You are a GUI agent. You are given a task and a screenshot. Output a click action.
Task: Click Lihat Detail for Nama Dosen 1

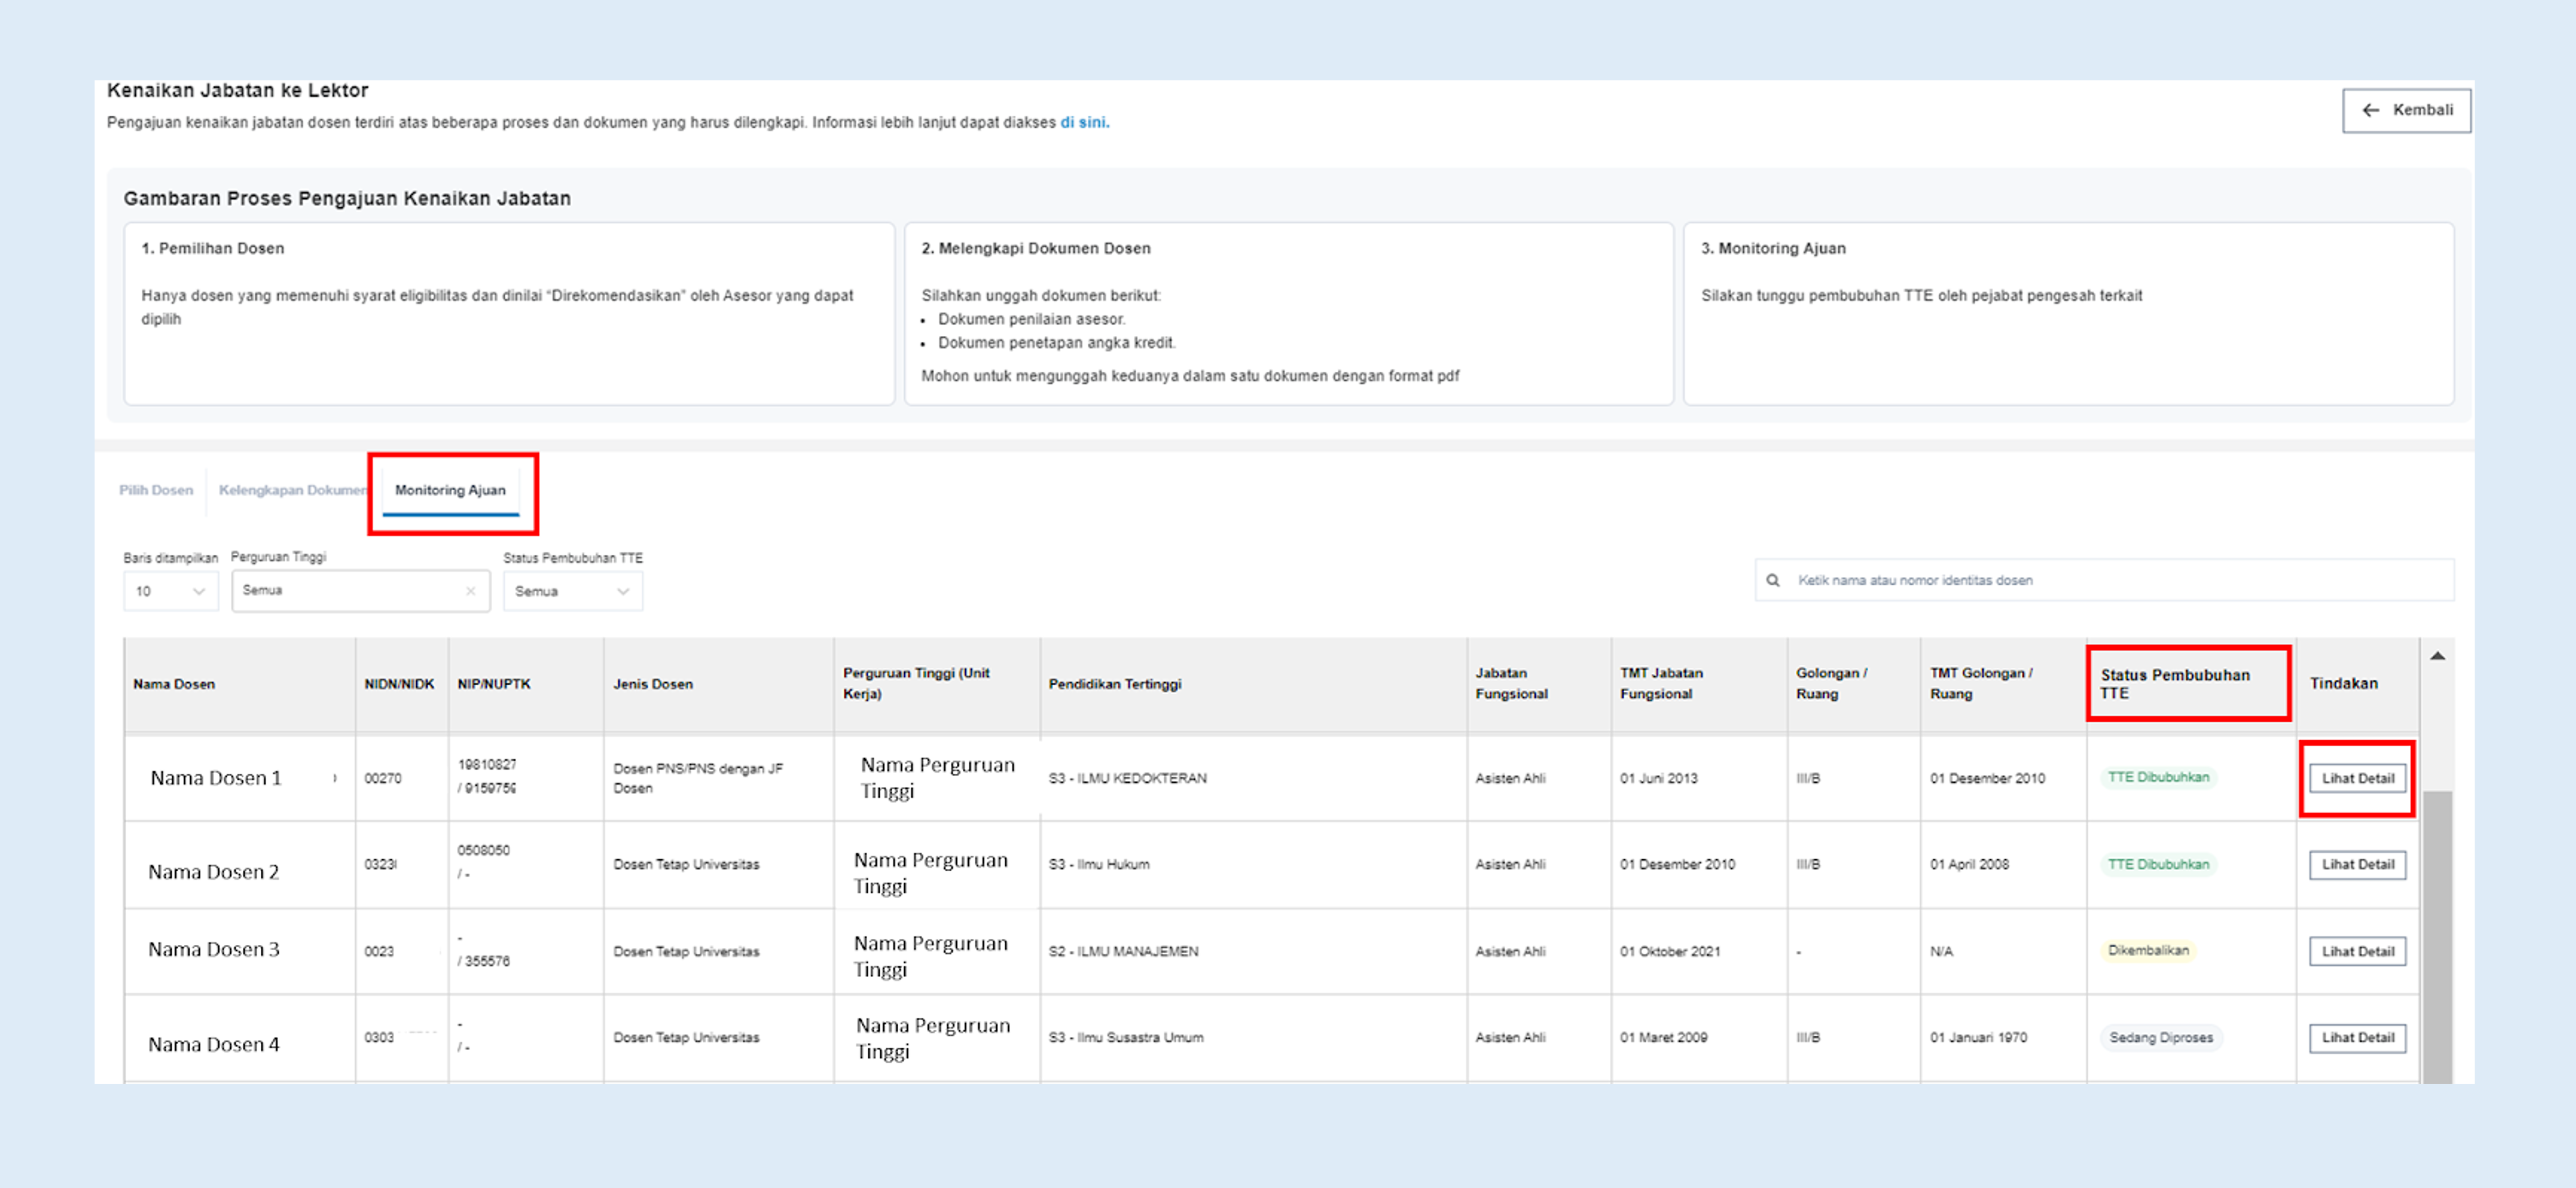[2357, 778]
